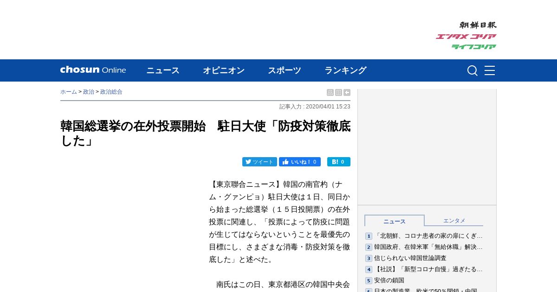Open ranked story 信じられない韓国世論調査
The width and height of the screenshot is (557, 292).
click(410, 258)
